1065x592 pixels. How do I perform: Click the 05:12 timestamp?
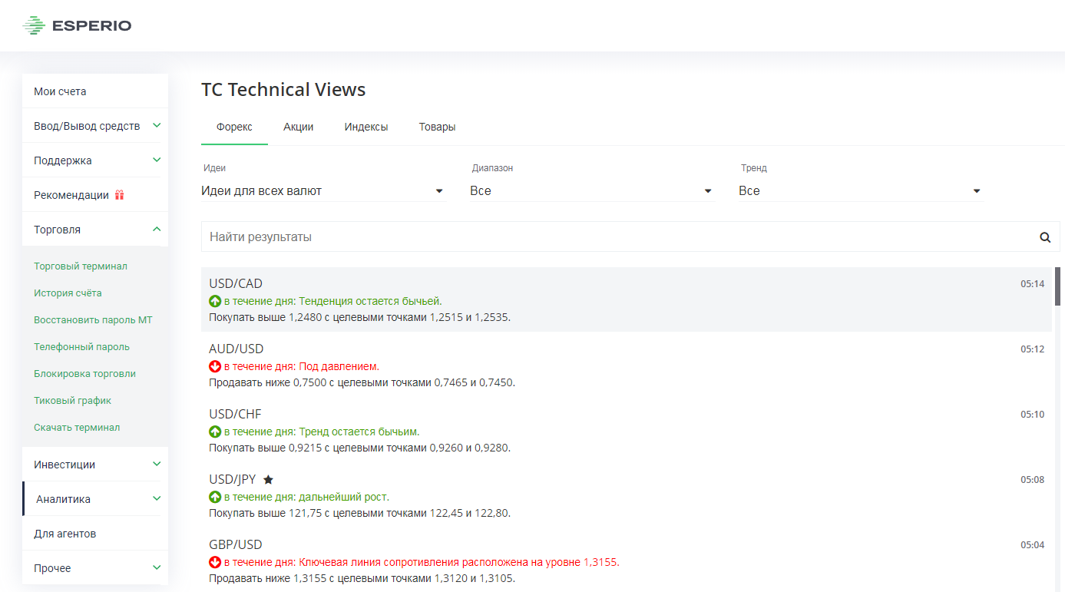1032,349
